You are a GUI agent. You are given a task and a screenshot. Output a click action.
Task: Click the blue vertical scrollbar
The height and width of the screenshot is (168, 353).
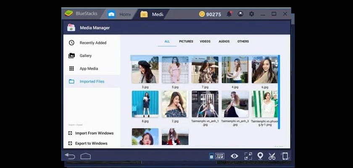pyautogui.click(x=279, y=92)
